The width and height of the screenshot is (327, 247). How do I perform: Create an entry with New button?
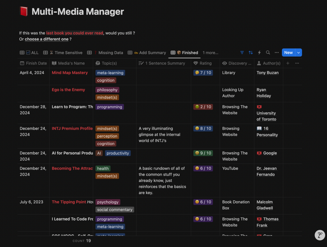tap(289, 52)
